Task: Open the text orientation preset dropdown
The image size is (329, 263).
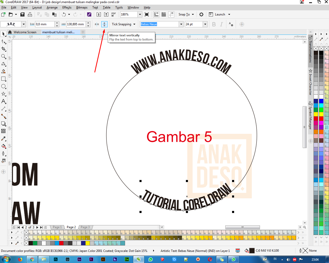Action: click(x=24, y=24)
